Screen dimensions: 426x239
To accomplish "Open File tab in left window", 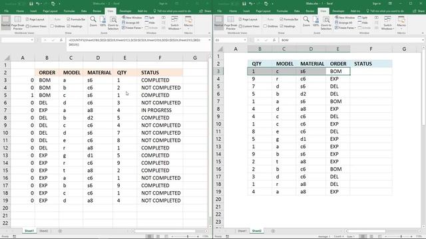I will 6,11.
